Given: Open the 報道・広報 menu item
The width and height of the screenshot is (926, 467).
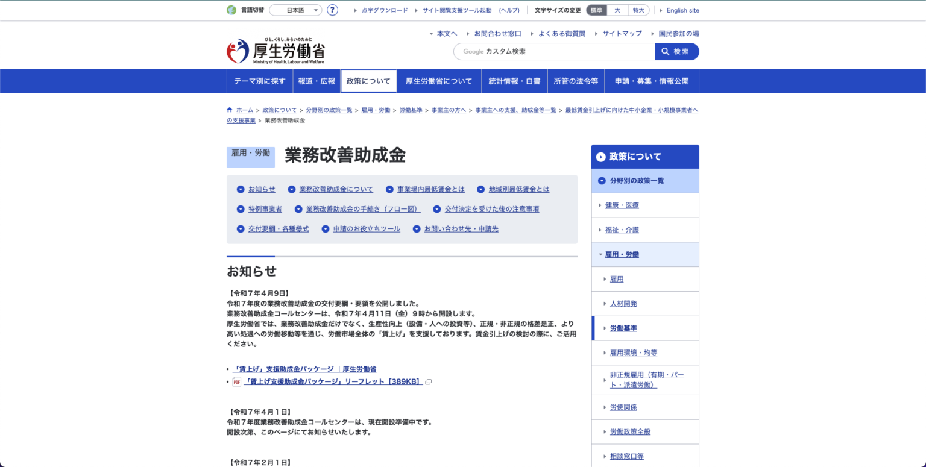Looking at the screenshot, I should [317, 80].
